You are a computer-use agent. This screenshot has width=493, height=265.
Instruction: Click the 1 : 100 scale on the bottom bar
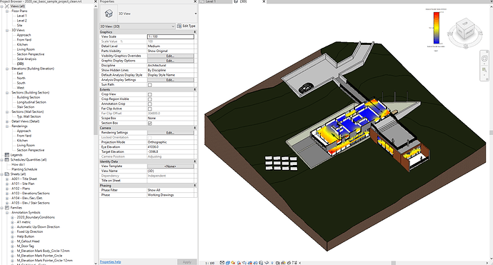coord(210,263)
